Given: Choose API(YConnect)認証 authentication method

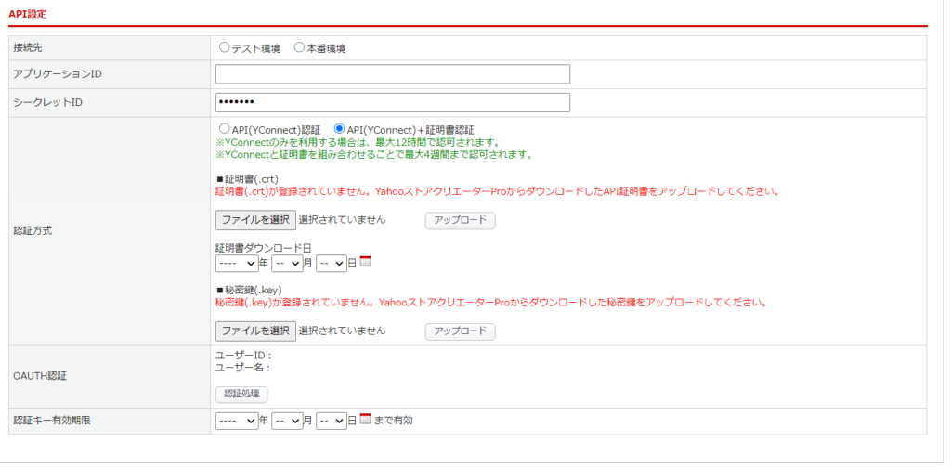Looking at the screenshot, I should pyautogui.click(x=224, y=129).
